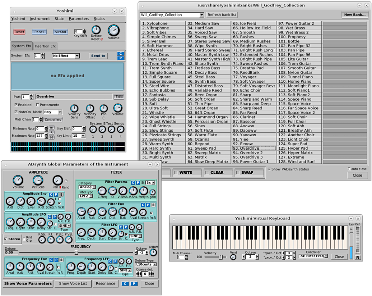Select instrument 93. Overdrive in bank list

[x=254, y=148]
